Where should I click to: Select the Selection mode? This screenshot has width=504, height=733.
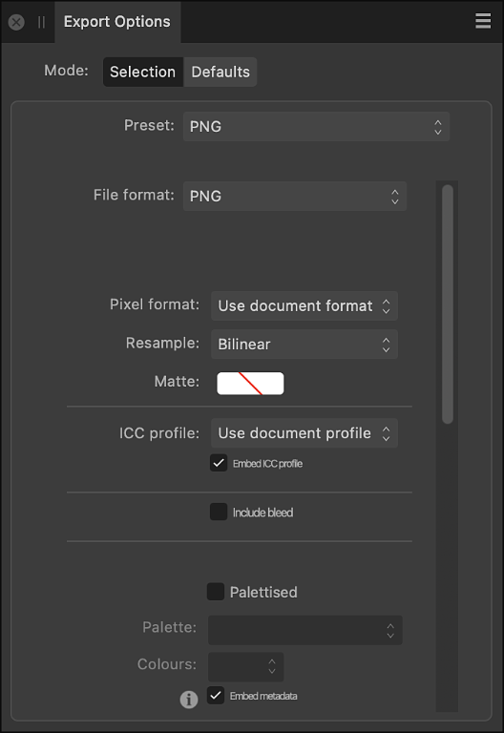142,72
